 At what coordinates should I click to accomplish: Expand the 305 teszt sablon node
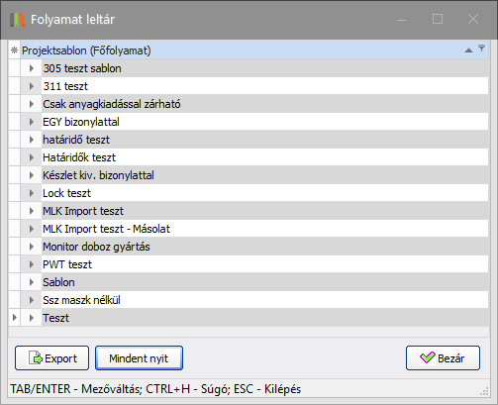pos(32,68)
